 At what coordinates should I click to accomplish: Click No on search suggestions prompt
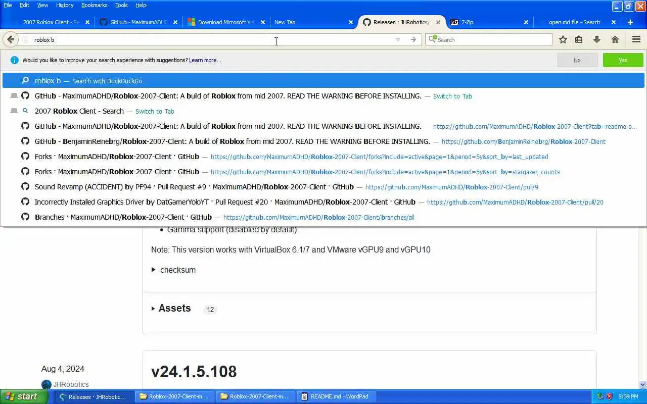click(577, 60)
